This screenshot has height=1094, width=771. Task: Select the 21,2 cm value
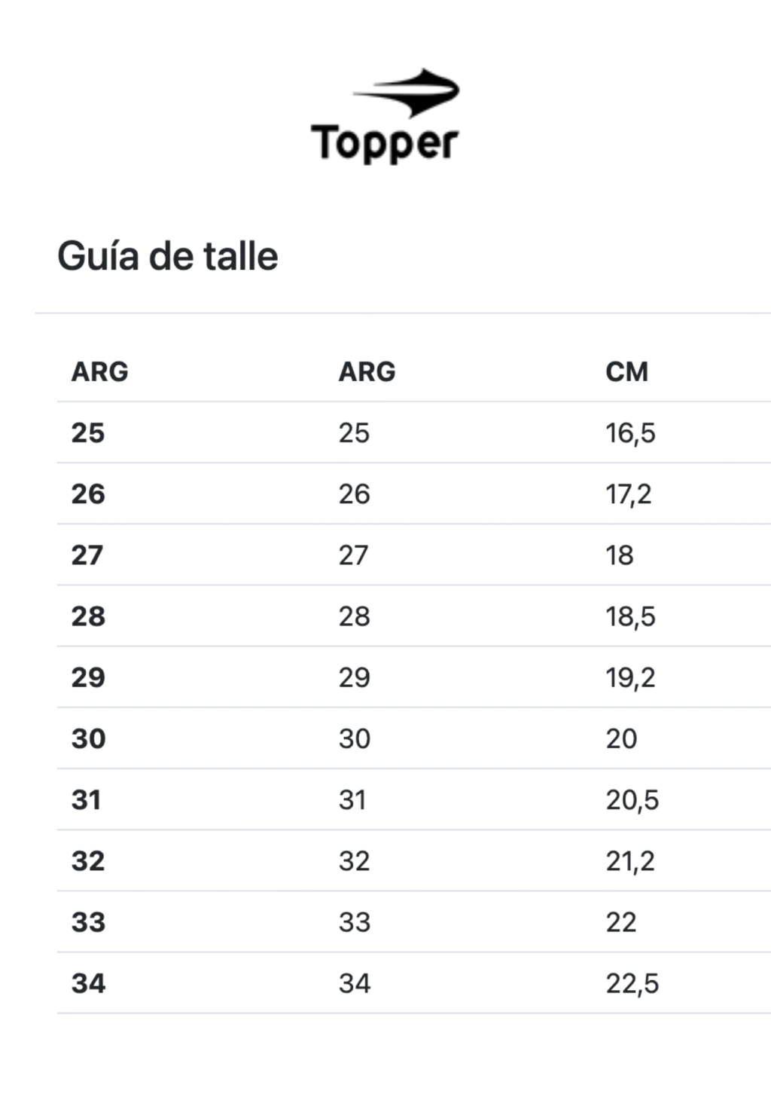pos(630,860)
